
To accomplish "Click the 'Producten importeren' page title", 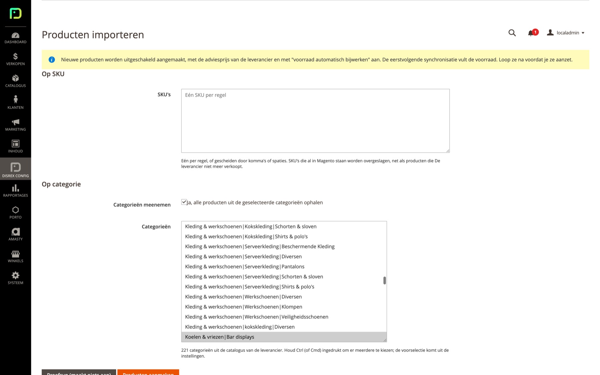I will [x=93, y=35].
